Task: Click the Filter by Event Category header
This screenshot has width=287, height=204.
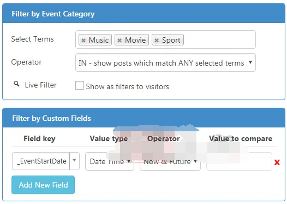Action: tap(143, 13)
